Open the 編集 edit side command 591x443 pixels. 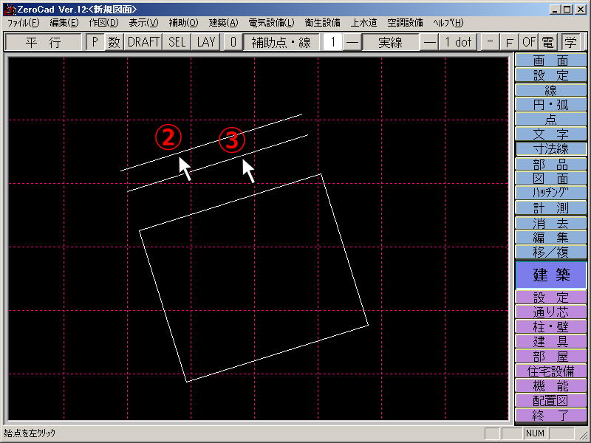[550, 237]
